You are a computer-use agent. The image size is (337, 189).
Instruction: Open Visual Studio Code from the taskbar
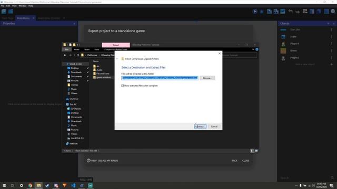click(73, 185)
